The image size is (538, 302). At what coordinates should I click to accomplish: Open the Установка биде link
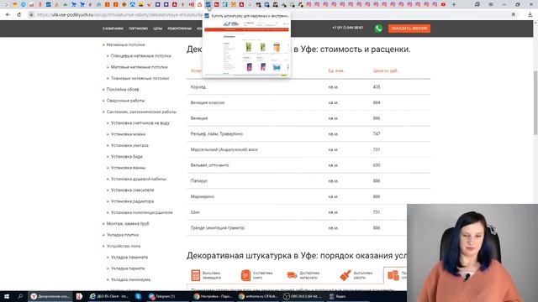coord(126,157)
